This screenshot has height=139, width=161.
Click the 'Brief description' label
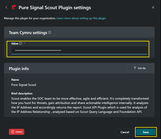click(x=22, y=93)
